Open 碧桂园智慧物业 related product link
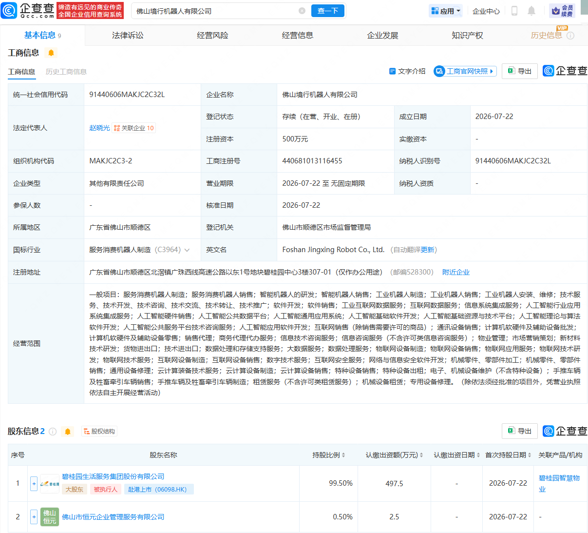The width and height of the screenshot is (588, 533). (559, 483)
